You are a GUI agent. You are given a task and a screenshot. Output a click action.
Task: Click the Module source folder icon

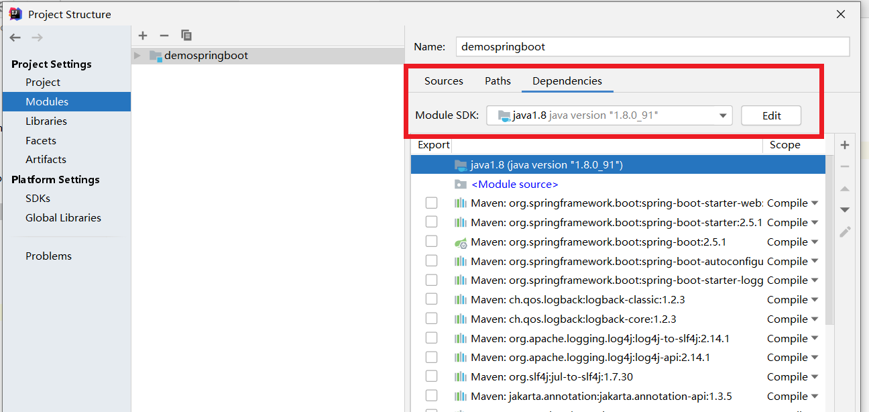coord(460,184)
